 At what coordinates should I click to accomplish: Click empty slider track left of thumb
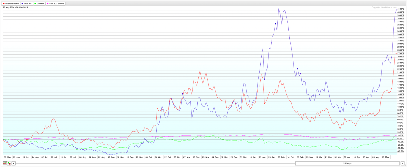click(x=153, y=163)
